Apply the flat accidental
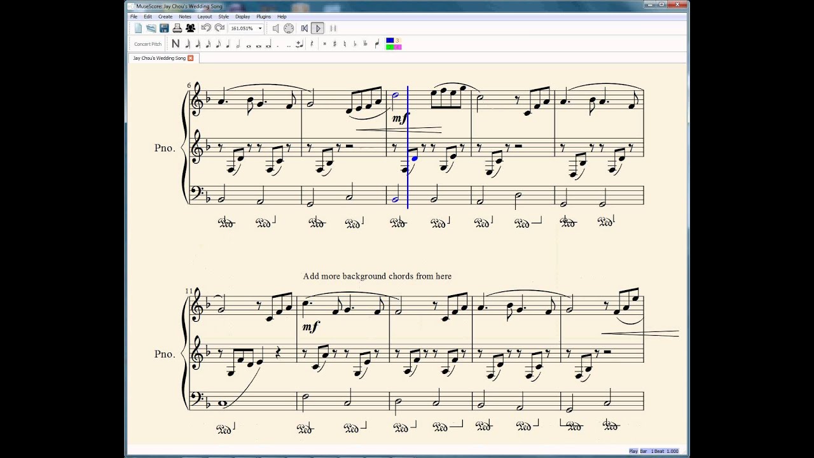The image size is (814, 458). click(355, 44)
